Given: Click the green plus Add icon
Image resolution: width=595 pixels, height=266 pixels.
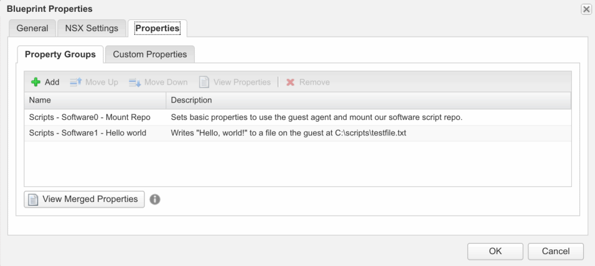Looking at the screenshot, I should (x=35, y=82).
